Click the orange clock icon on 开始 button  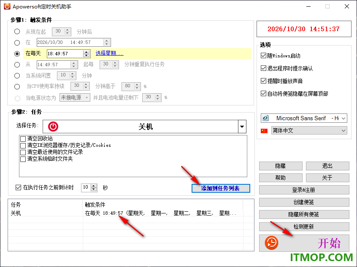point(271,243)
